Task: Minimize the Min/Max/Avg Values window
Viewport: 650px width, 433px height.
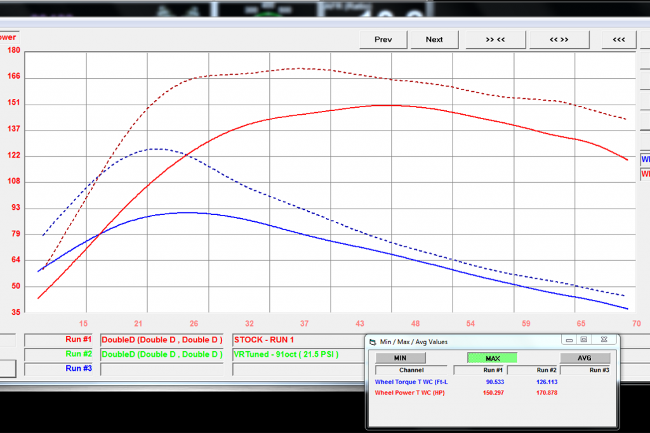Action: pyautogui.click(x=568, y=340)
